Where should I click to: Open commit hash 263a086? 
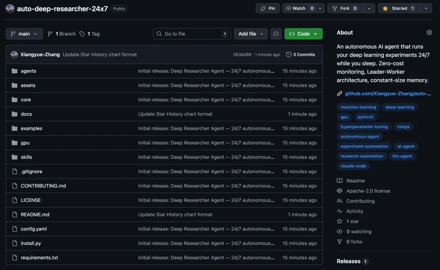pos(242,54)
